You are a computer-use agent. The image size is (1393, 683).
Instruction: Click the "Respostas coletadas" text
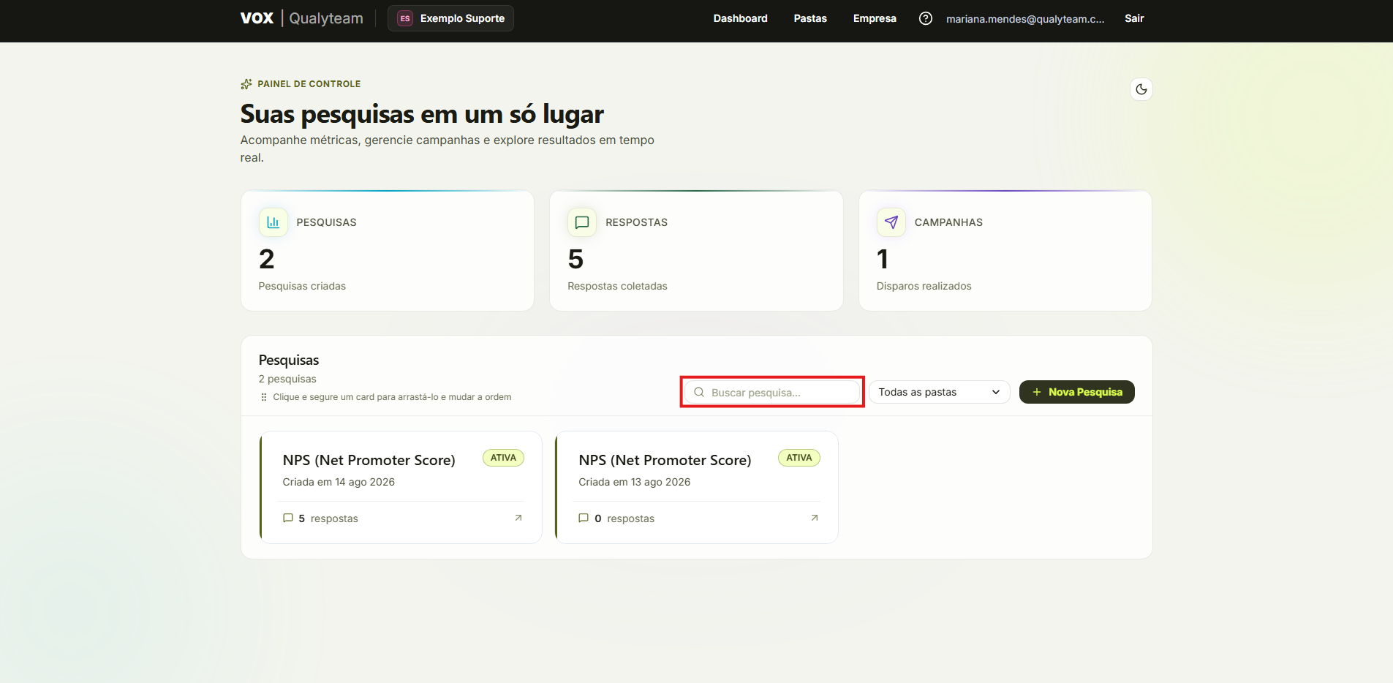(617, 286)
